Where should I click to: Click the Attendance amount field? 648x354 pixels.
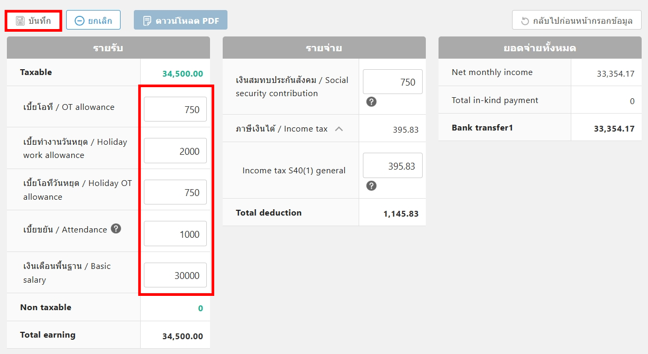[175, 234]
